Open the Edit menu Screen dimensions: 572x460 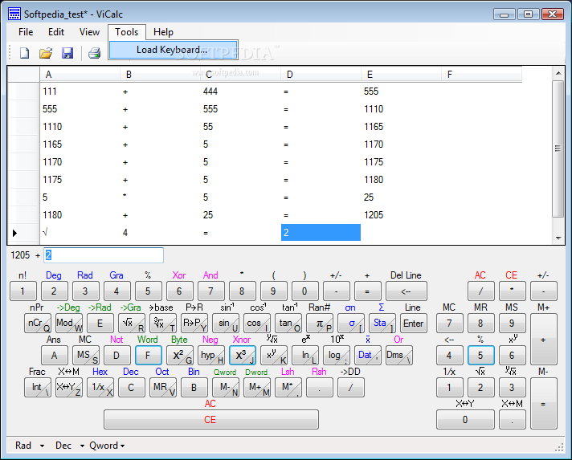tap(56, 32)
